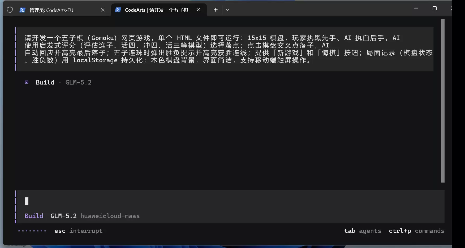Click the PowerShell icon on CodeArts-TUI tab
The image size is (465, 248).
tap(22, 10)
